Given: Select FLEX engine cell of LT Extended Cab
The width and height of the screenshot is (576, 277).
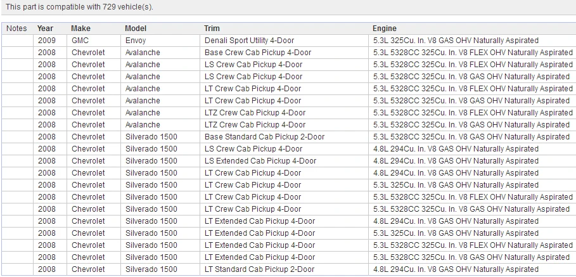Looking at the screenshot, I should point(473,245).
